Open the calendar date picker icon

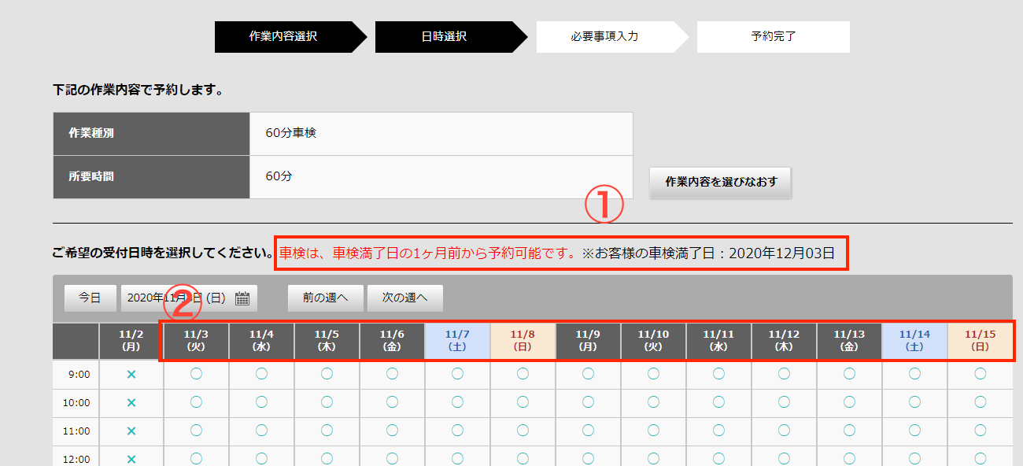pos(242,298)
